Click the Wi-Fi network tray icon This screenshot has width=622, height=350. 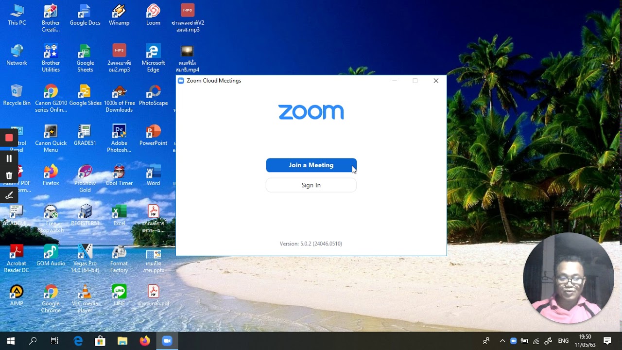(536, 341)
